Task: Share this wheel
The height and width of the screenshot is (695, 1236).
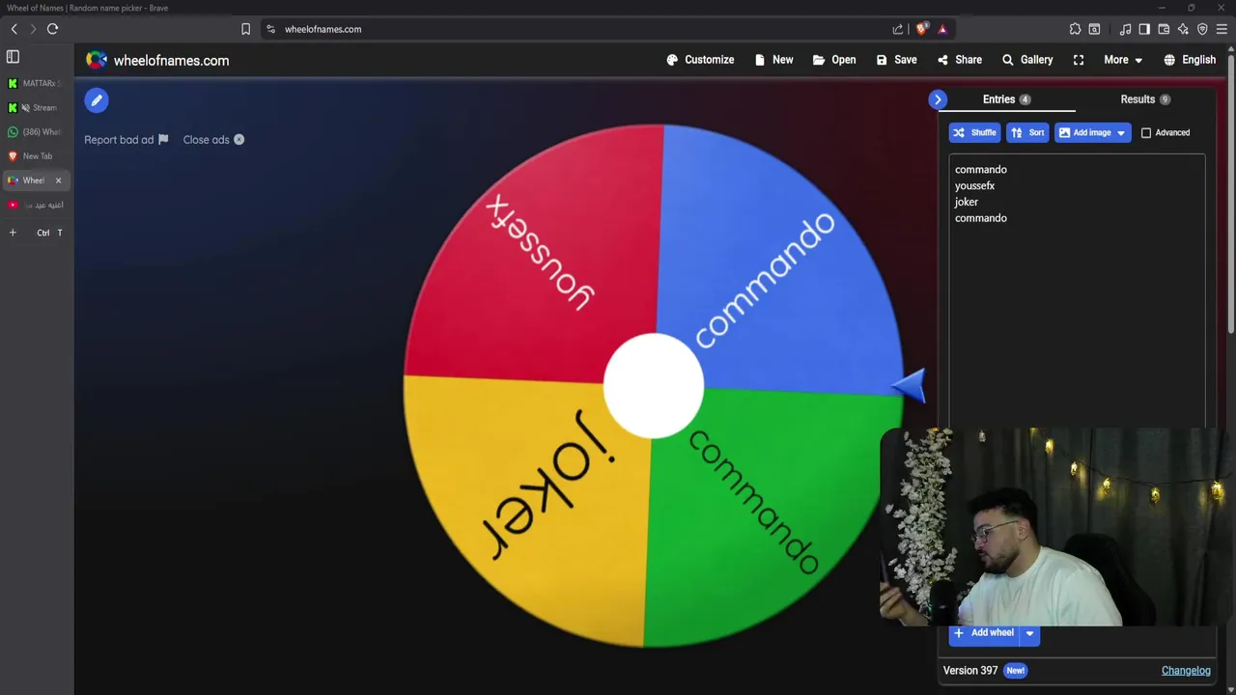Action: tap(959, 60)
